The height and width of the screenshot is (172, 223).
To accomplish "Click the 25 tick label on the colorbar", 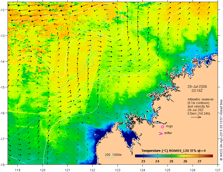I will coord(171,161).
